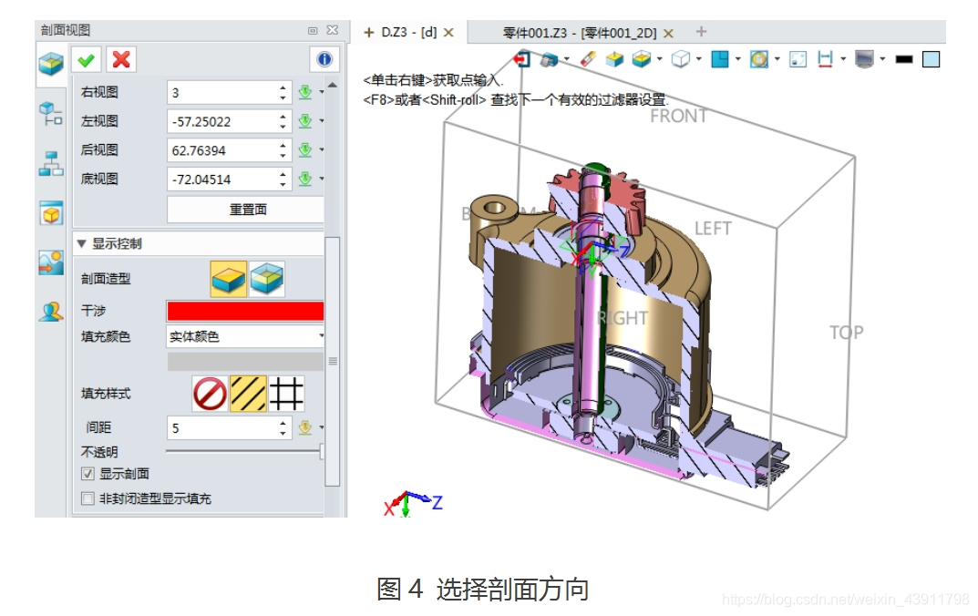
Task: Open the picture output sidebar icon
Action: [x=51, y=262]
